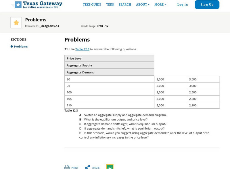The height and width of the screenshot is (169, 230).
Task: Click aggregate demand value 2,200
Action: (x=203, y=99)
